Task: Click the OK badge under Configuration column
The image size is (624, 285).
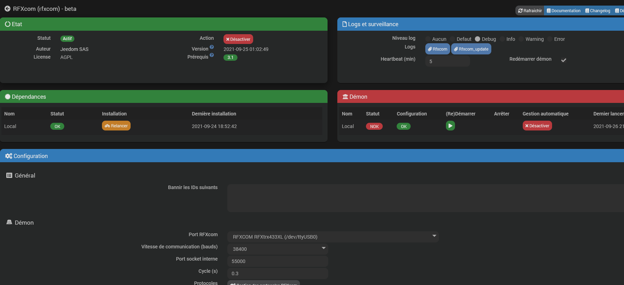Action: click(404, 126)
